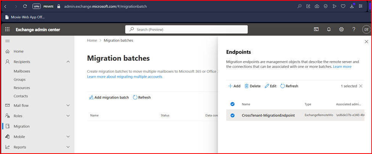Go to Mailboxes under Recipients
The width and height of the screenshot is (372, 154).
point(22,71)
